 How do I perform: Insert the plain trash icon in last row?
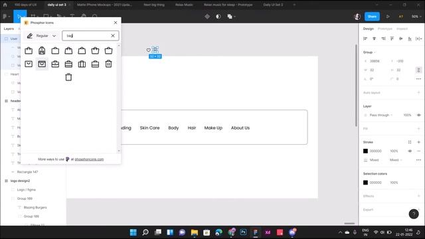pyautogui.click(x=68, y=77)
